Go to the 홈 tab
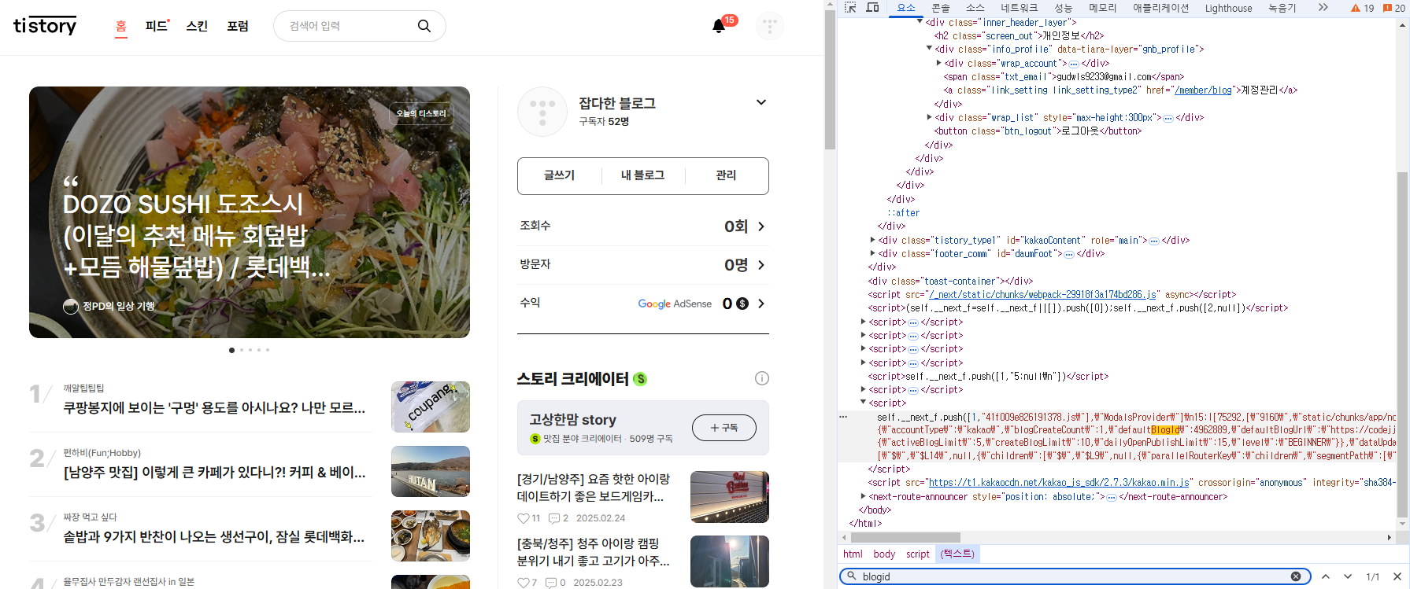This screenshot has width=1410, height=589. [120, 26]
